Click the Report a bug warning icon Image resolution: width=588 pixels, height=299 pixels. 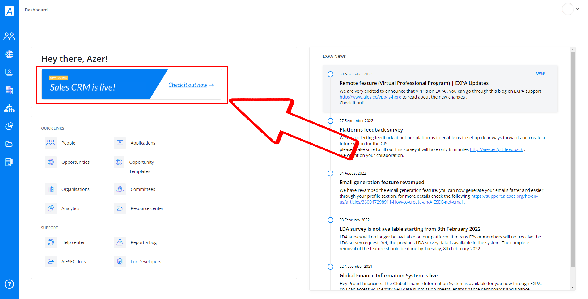point(120,242)
